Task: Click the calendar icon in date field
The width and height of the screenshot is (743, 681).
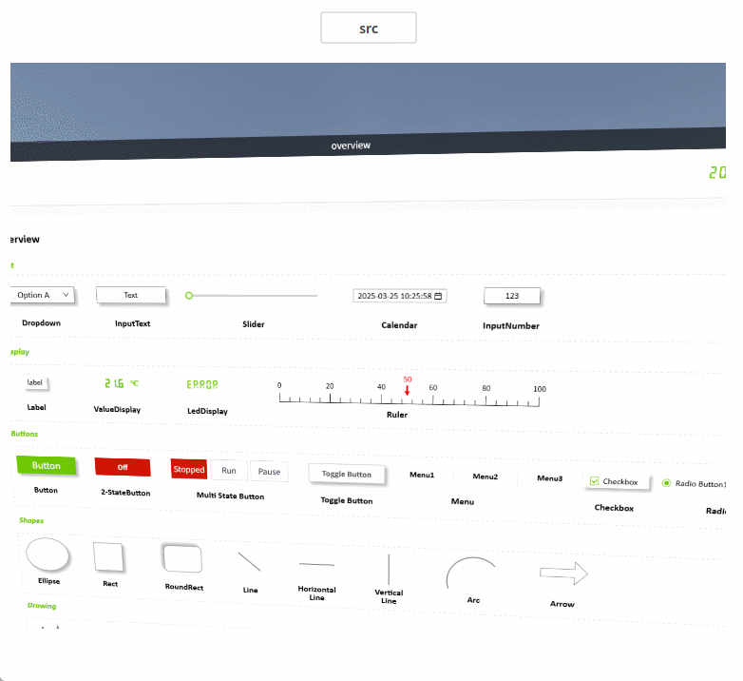Action: (x=438, y=296)
